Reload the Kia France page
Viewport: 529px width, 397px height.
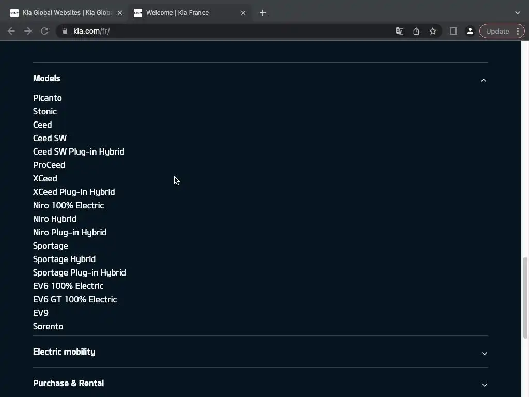(44, 31)
